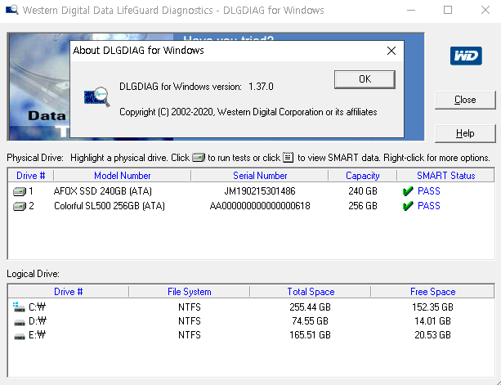Click the WD logo icon

tap(466, 56)
